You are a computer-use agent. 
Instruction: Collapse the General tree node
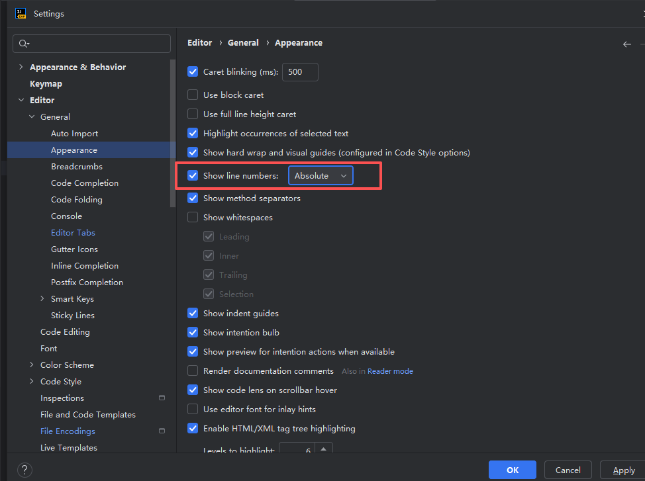pos(32,116)
